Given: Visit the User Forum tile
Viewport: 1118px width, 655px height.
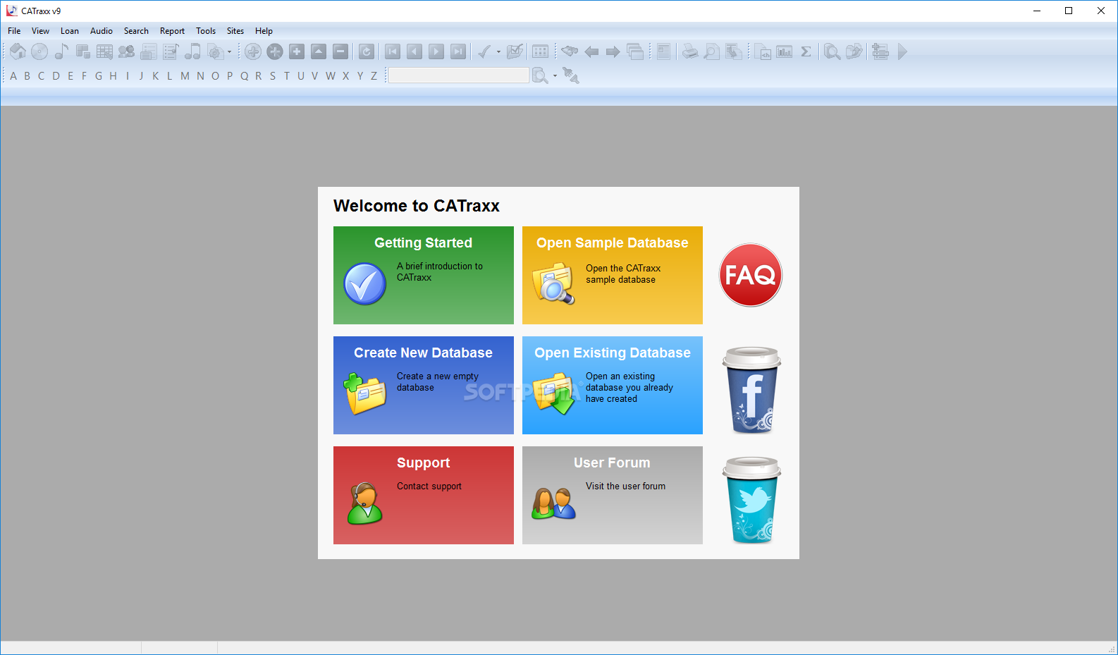Looking at the screenshot, I should 613,495.
